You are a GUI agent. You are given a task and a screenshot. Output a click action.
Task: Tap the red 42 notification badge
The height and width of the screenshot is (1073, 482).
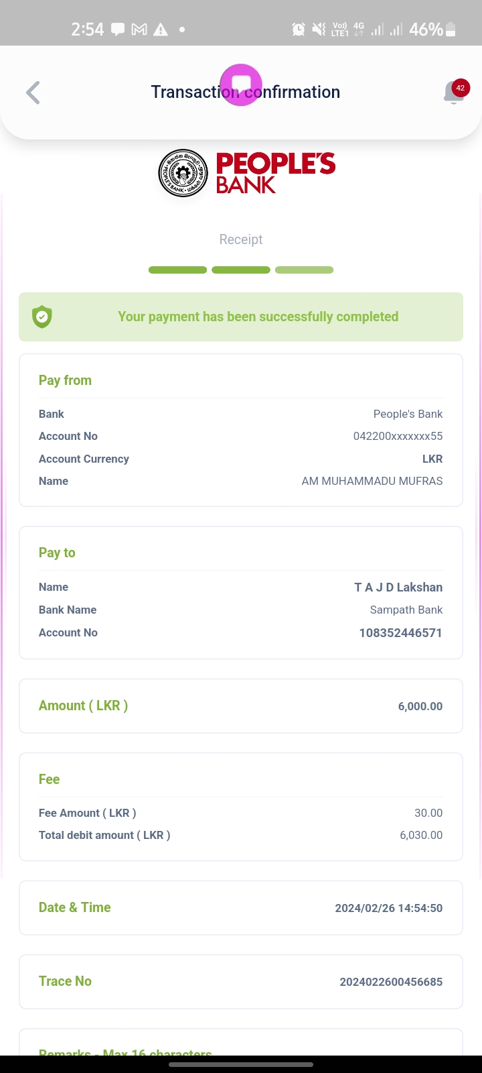point(460,88)
